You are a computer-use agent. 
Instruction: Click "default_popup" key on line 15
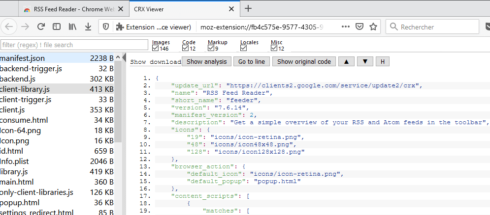pos(216,181)
